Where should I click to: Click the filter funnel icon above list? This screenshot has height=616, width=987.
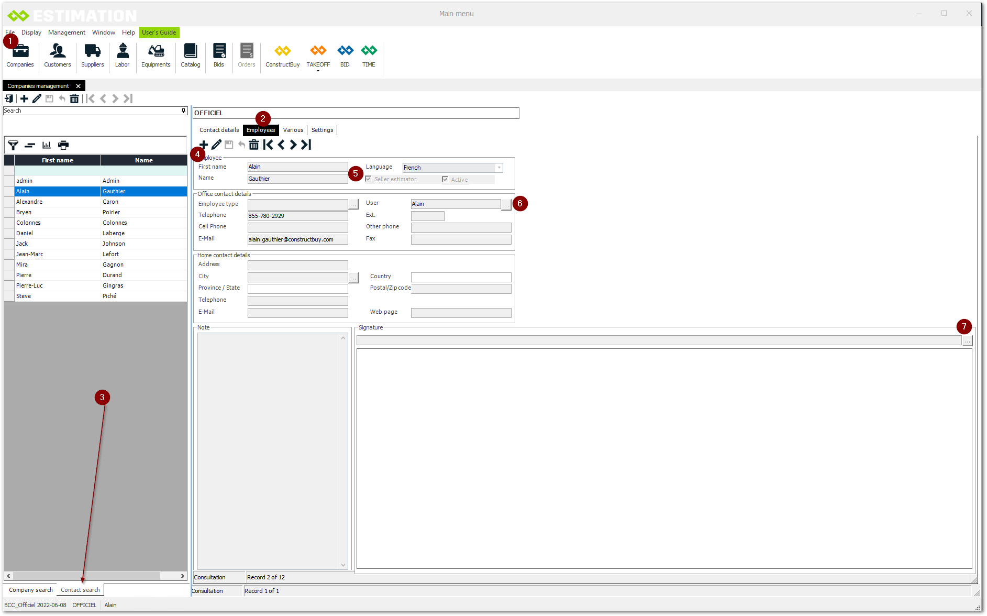[13, 145]
